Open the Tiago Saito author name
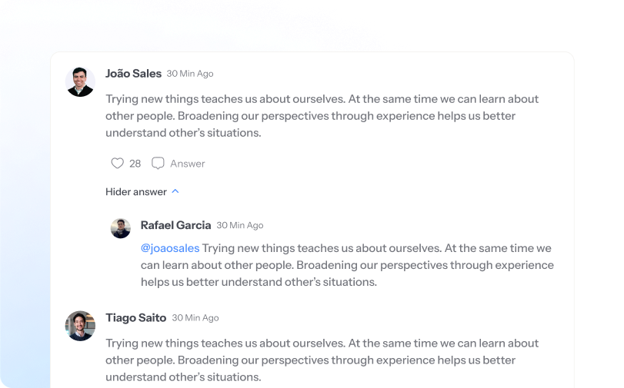The image size is (624, 388). [x=135, y=317]
